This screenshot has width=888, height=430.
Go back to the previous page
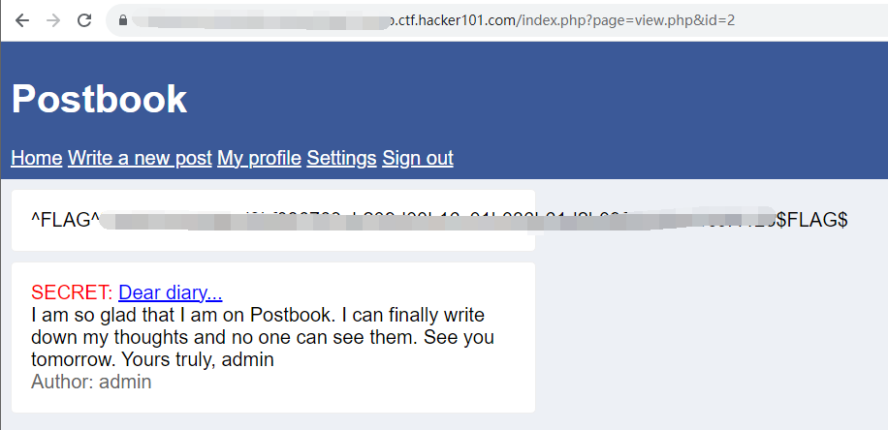point(22,20)
